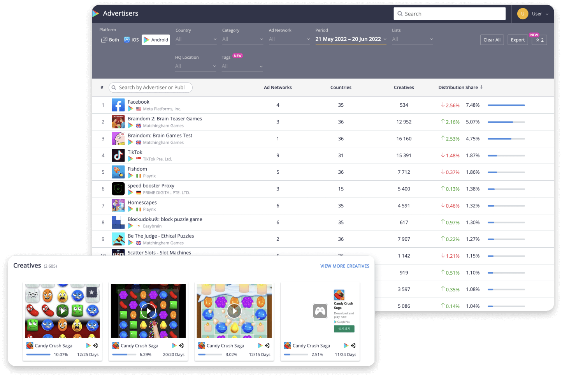Viewport: 562px width, 377px height.
Task: Open the Facebook advertiser row
Action: click(323, 105)
